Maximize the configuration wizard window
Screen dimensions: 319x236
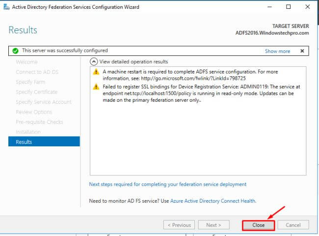[288, 7]
